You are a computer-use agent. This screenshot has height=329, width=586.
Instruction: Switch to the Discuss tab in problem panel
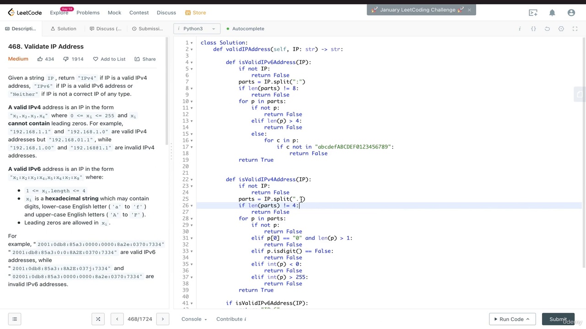pos(106,29)
